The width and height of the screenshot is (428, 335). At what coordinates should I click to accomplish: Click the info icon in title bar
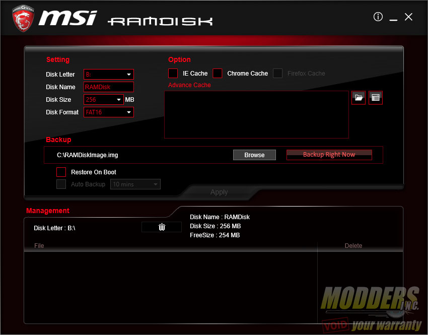[x=378, y=17]
